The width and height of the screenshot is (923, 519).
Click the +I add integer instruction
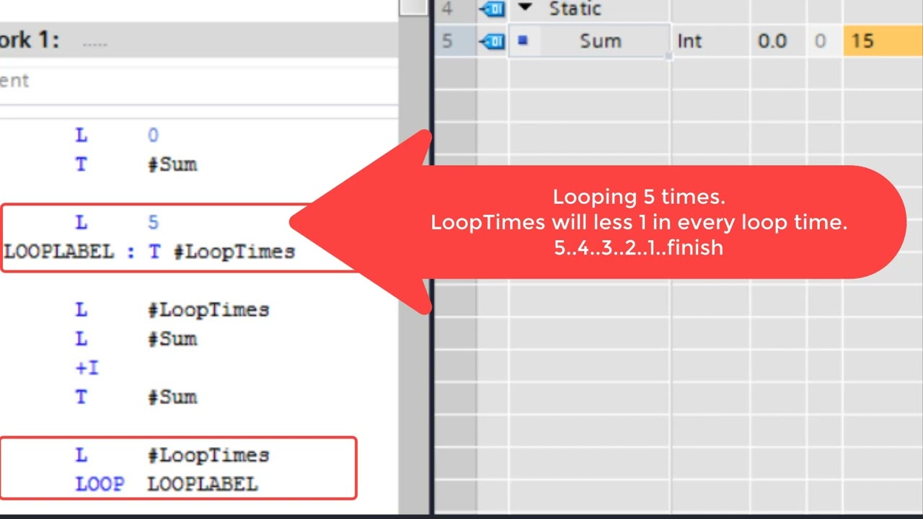[x=87, y=368]
